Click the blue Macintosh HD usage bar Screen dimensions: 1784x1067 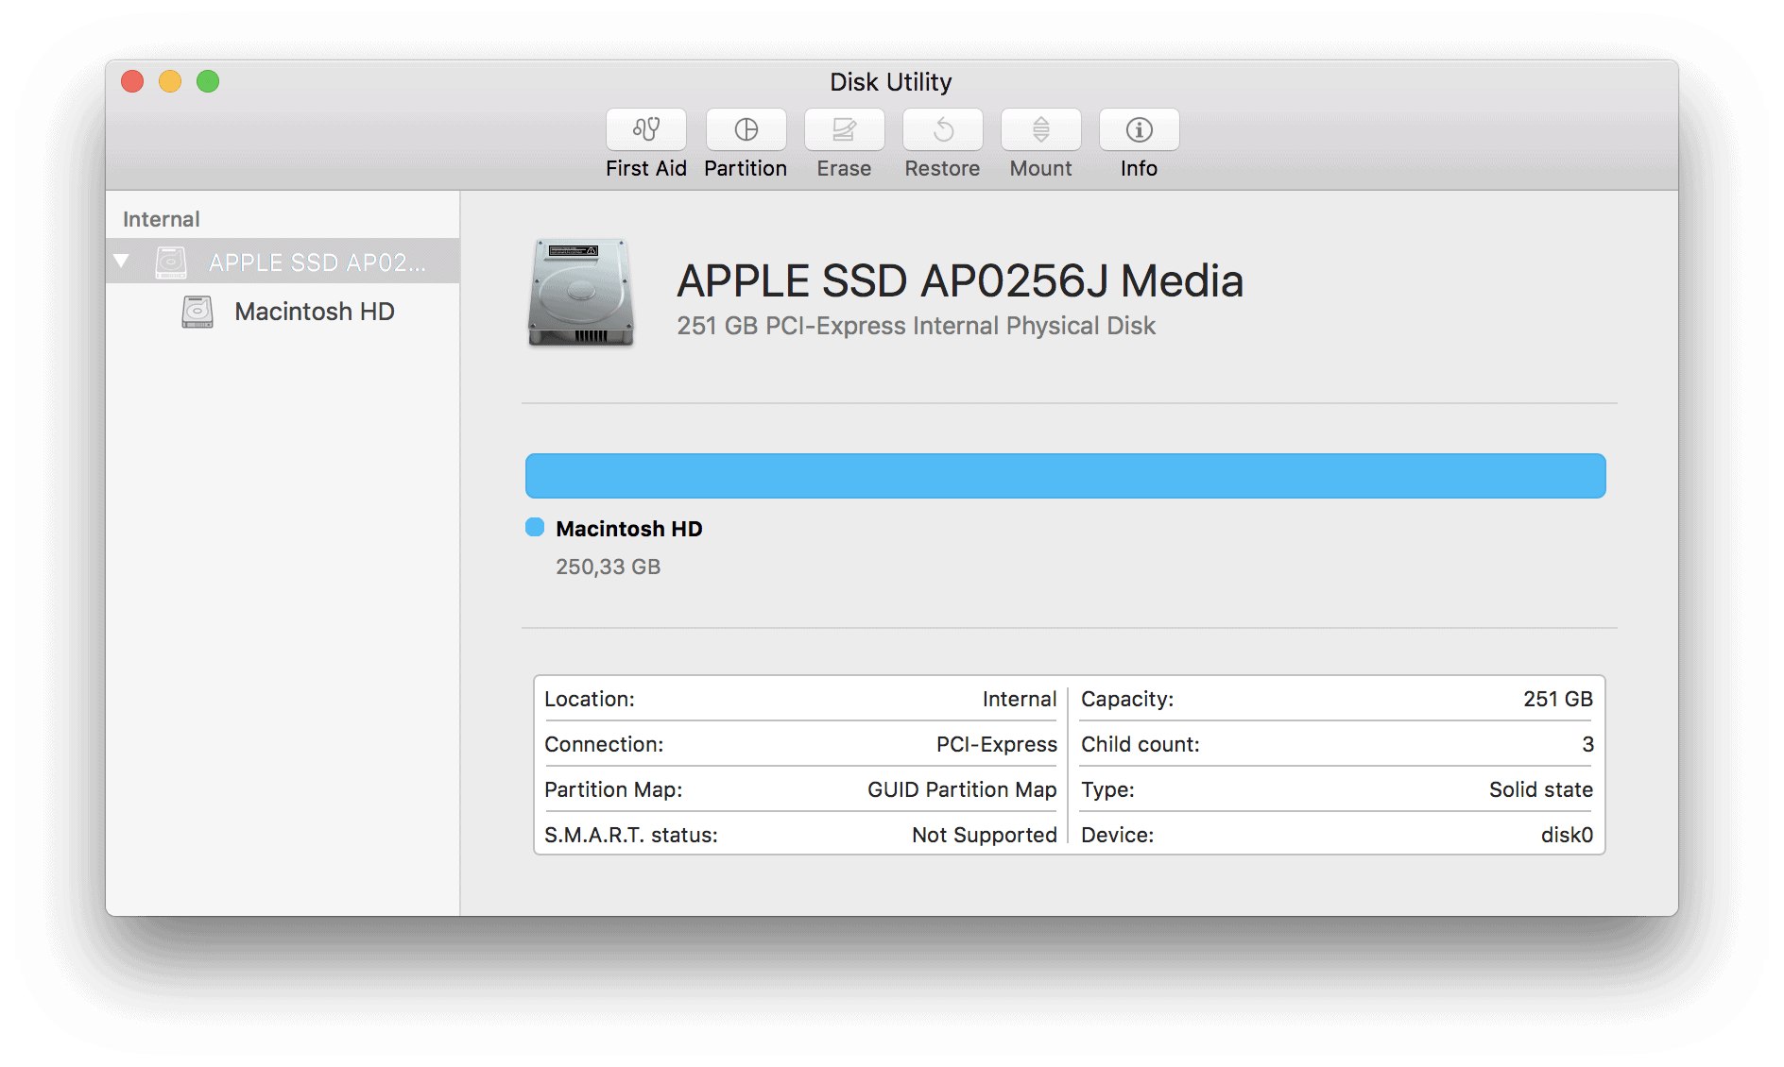tap(1065, 476)
